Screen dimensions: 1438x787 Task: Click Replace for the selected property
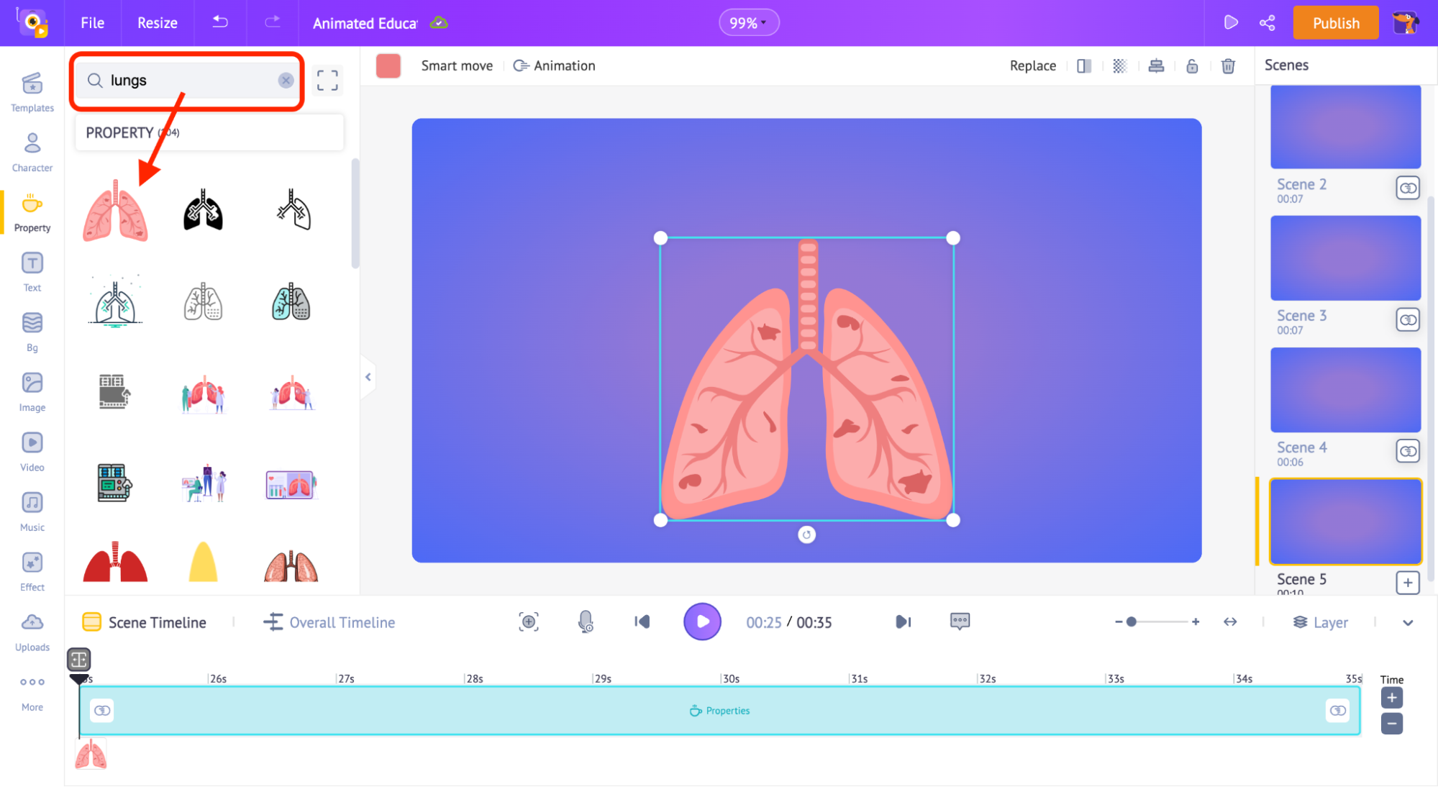(x=1033, y=65)
